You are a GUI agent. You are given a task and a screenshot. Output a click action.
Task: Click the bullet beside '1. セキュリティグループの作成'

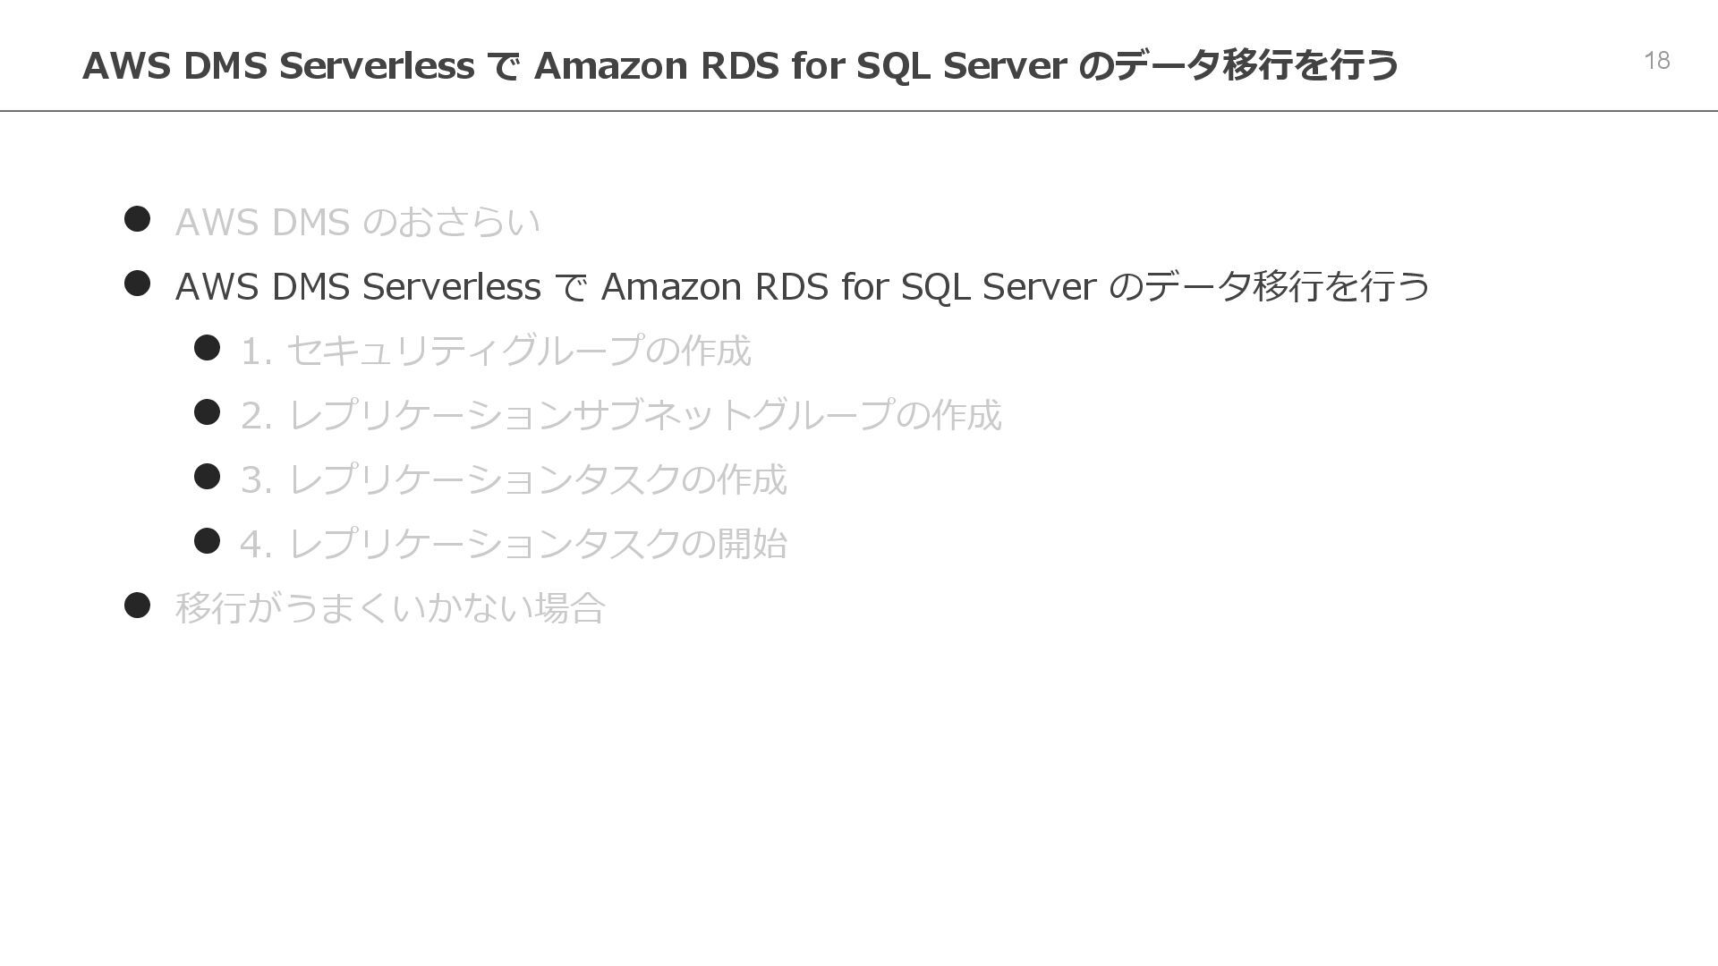[x=207, y=348]
